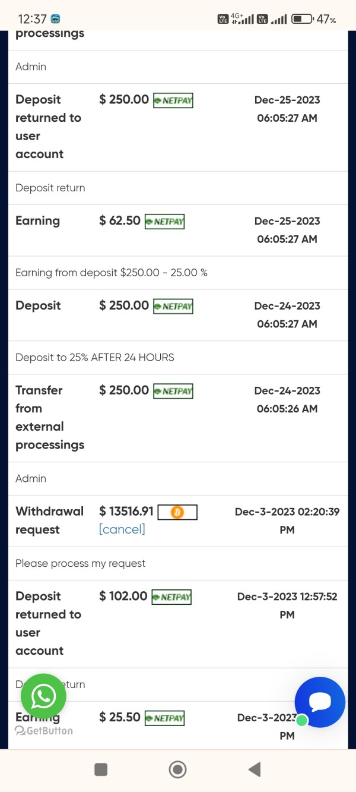
Task: Click 'Please process my request' note
Action: (x=81, y=563)
